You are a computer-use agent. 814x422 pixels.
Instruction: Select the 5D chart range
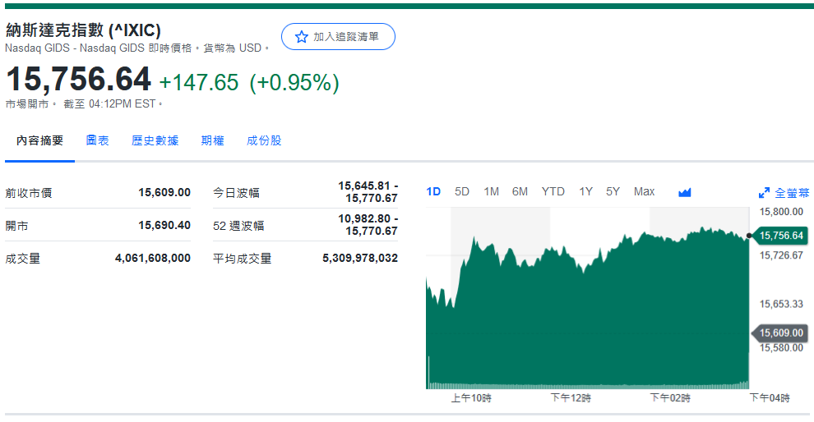point(462,192)
